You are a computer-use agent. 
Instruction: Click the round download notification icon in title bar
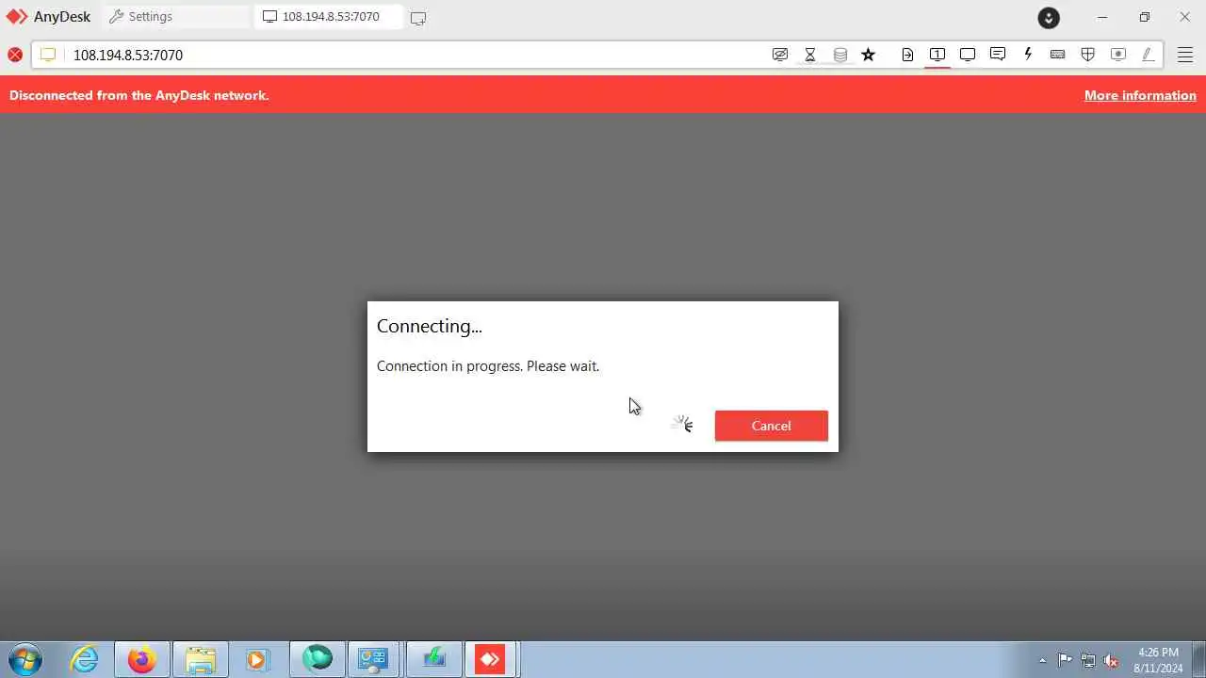(1049, 17)
